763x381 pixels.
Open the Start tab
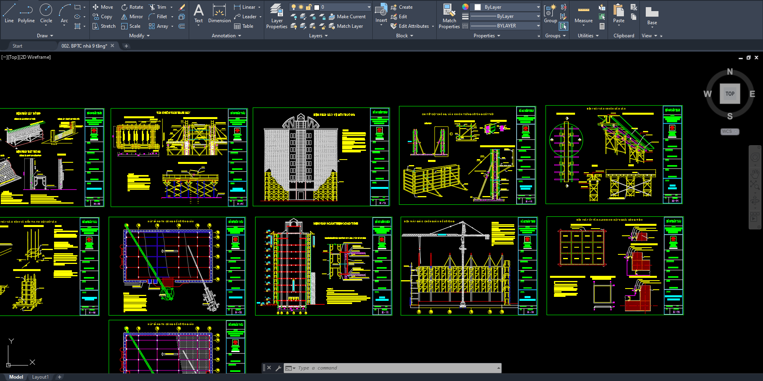(17, 46)
